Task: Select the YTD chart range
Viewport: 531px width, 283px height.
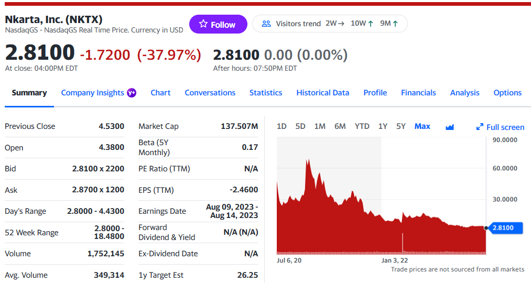Action: tap(362, 126)
